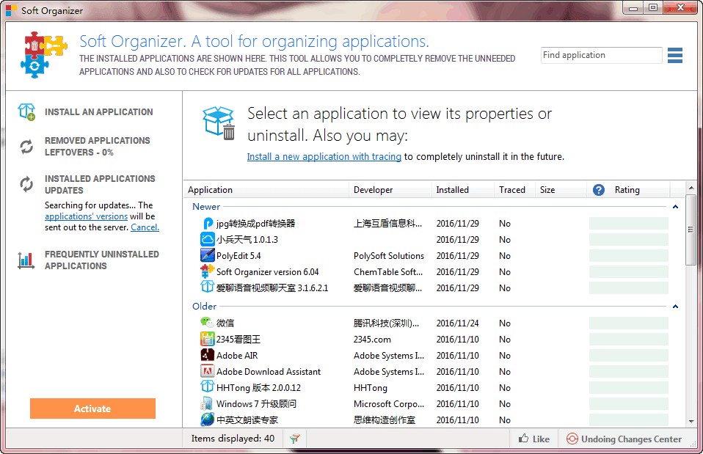Click the Removed Applications Leftovers refresh icon

tap(26, 147)
